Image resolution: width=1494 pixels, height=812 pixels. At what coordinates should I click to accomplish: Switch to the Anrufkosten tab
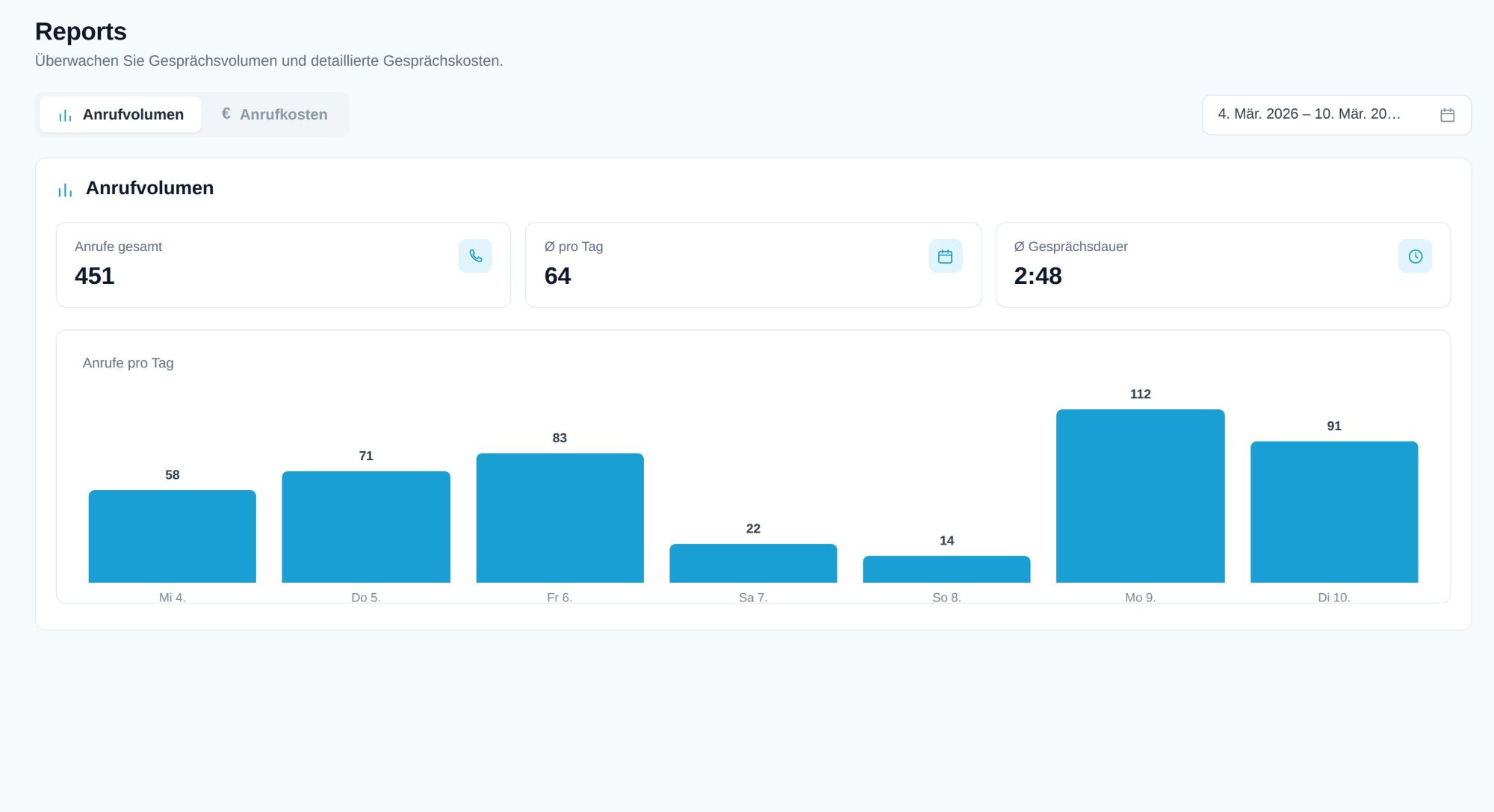(x=274, y=114)
